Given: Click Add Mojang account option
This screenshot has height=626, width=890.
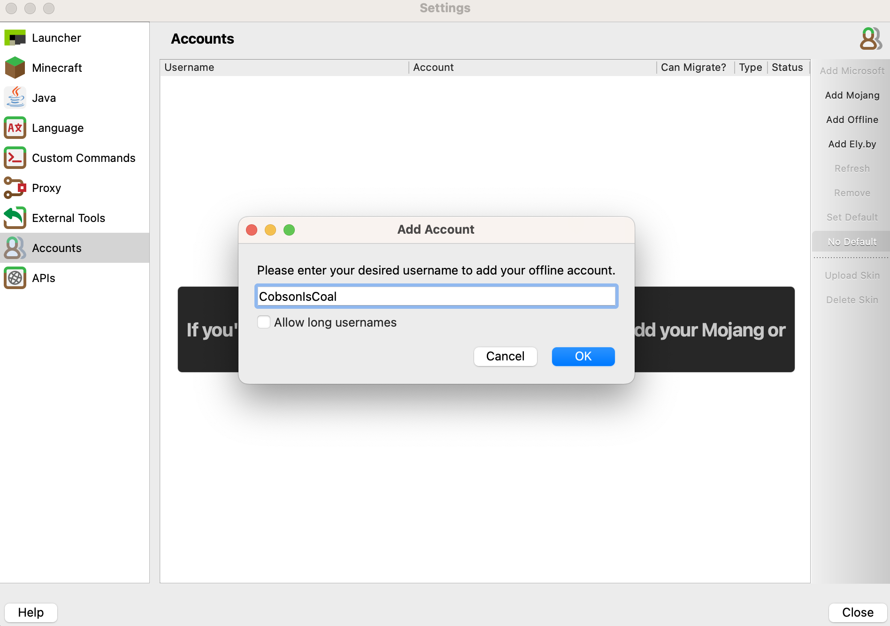Looking at the screenshot, I should coord(852,95).
